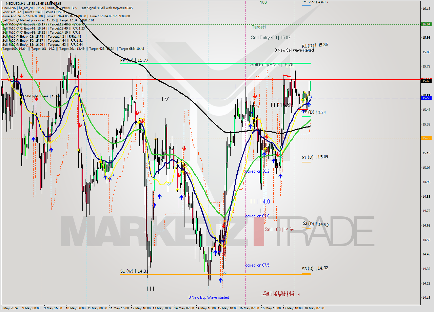
Task: Select the 'S1 (D) | 15.09' label
Action: [x=315, y=157]
